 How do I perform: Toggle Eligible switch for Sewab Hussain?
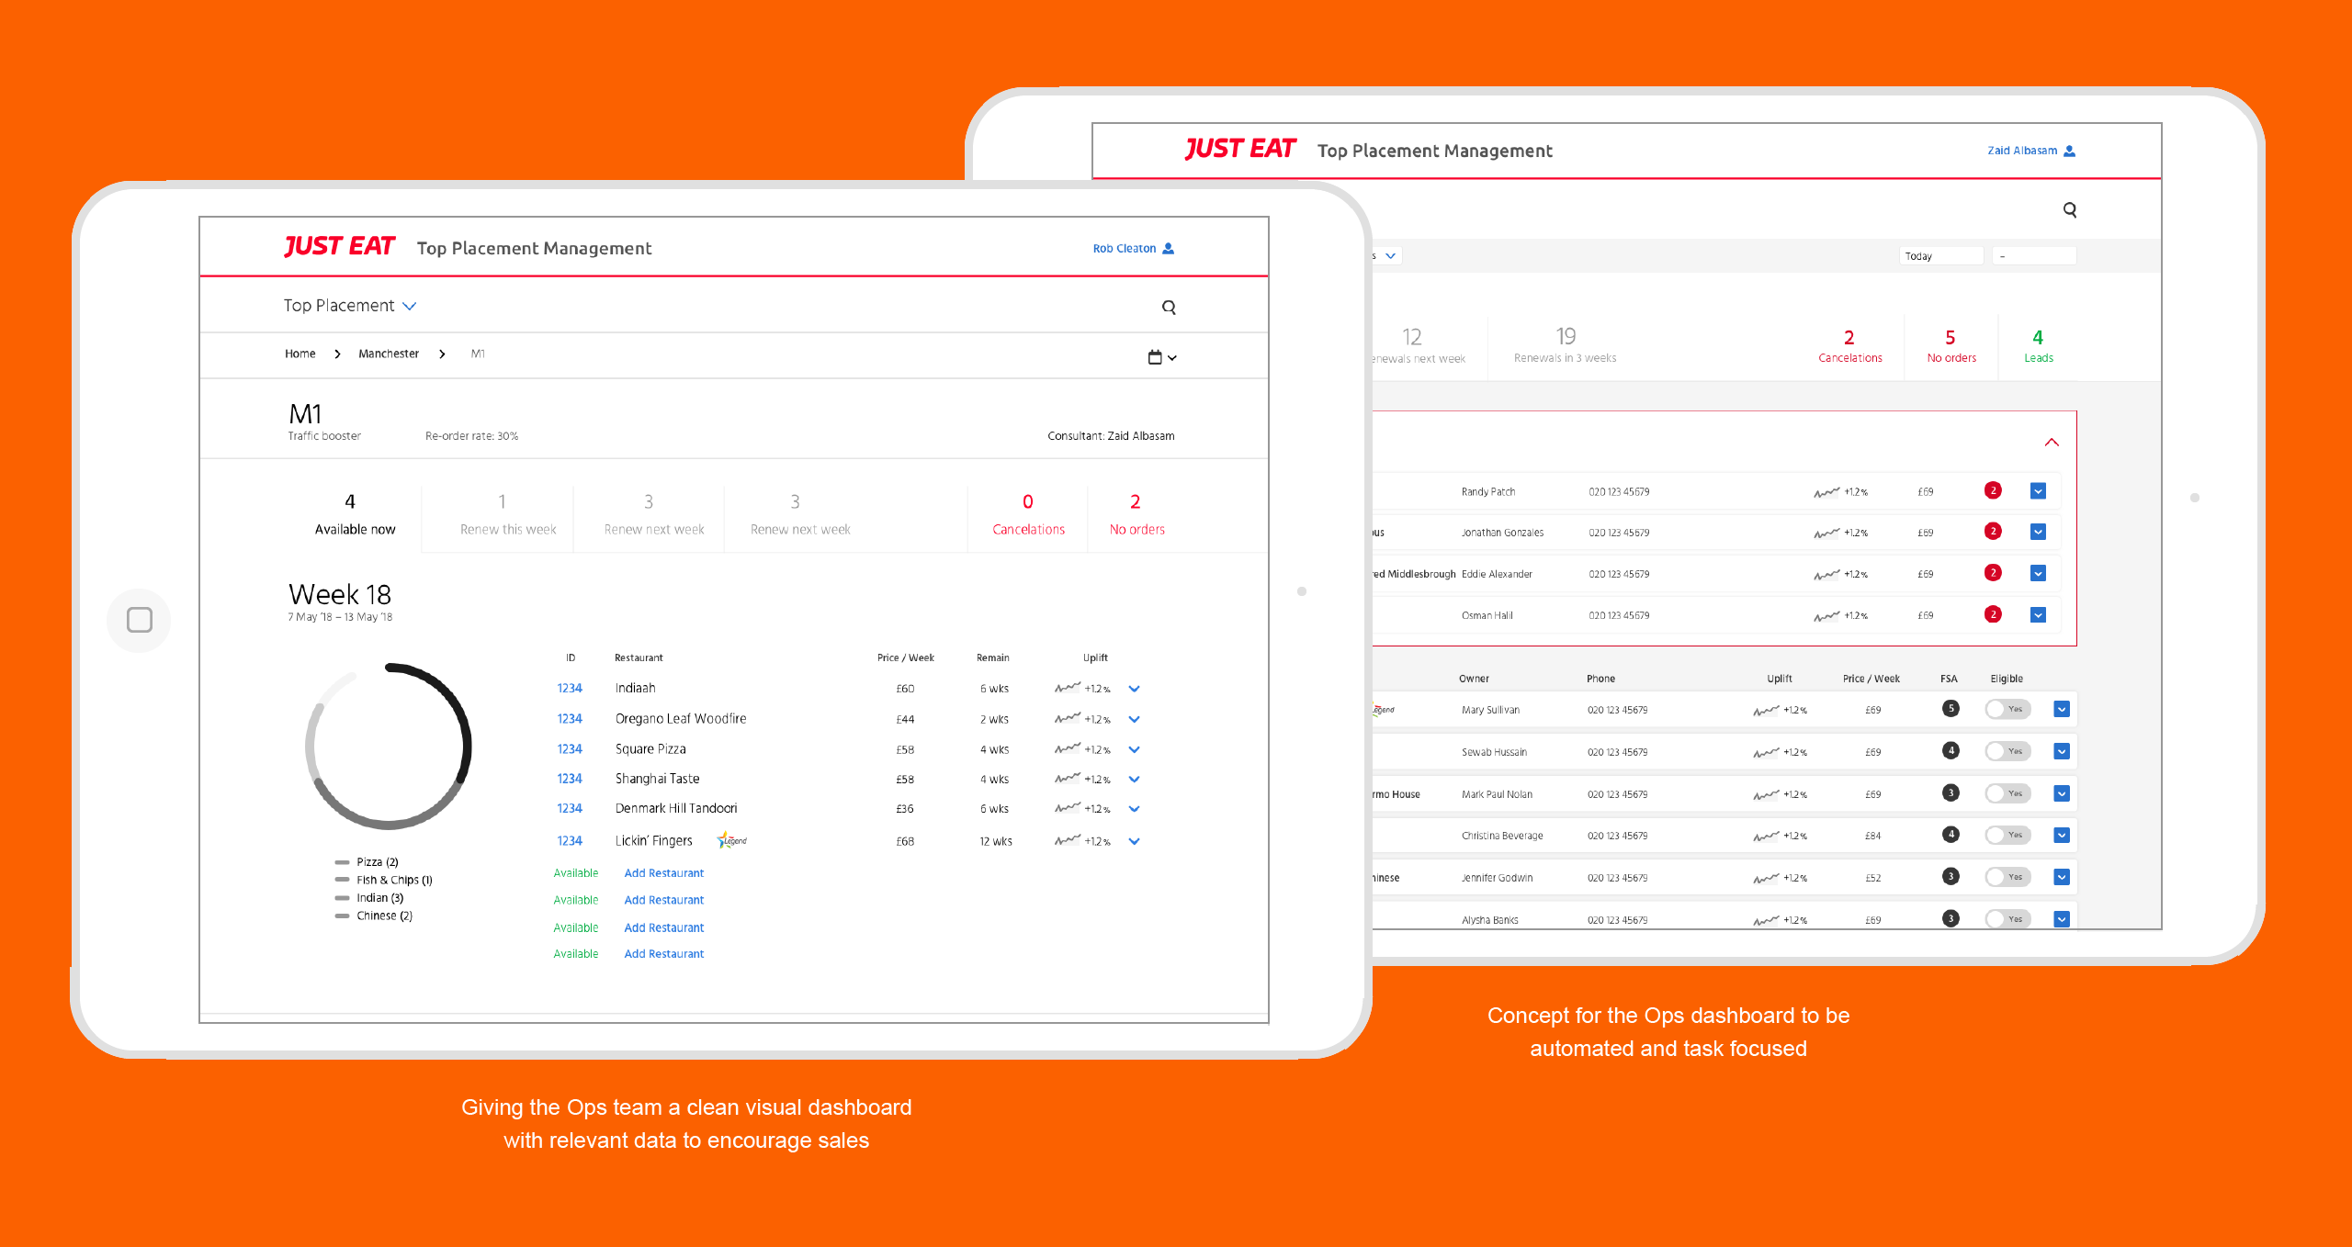pyautogui.click(x=2007, y=751)
